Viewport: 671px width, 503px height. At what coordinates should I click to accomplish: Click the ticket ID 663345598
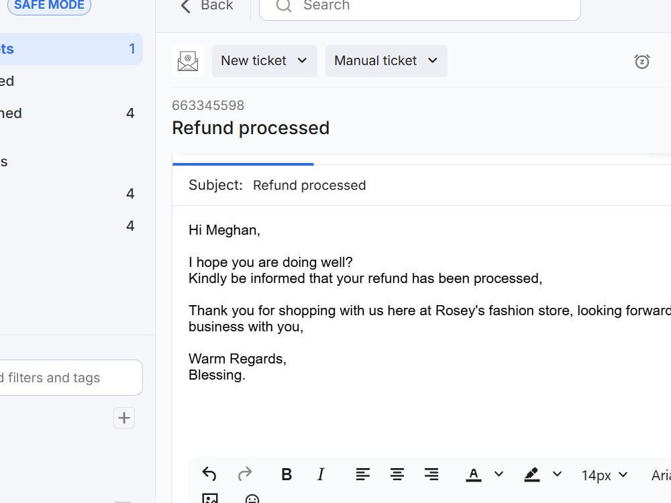[x=208, y=105]
